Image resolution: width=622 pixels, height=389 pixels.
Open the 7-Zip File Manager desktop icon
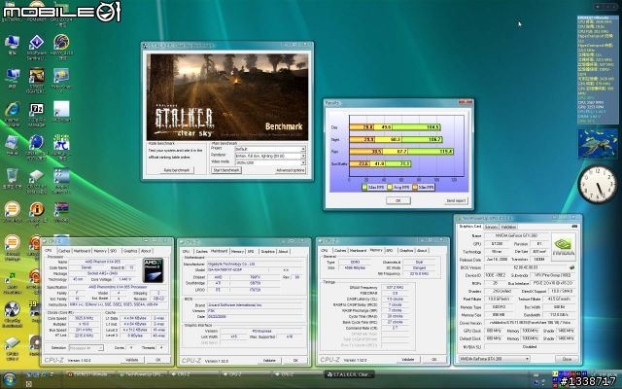pyautogui.click(x=38, y=109)
